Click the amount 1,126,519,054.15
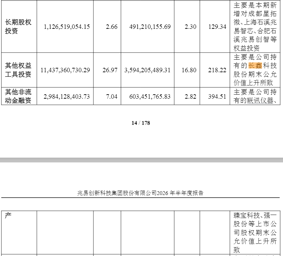The height and width of the screenshot is (256, 283). (67, 27)
